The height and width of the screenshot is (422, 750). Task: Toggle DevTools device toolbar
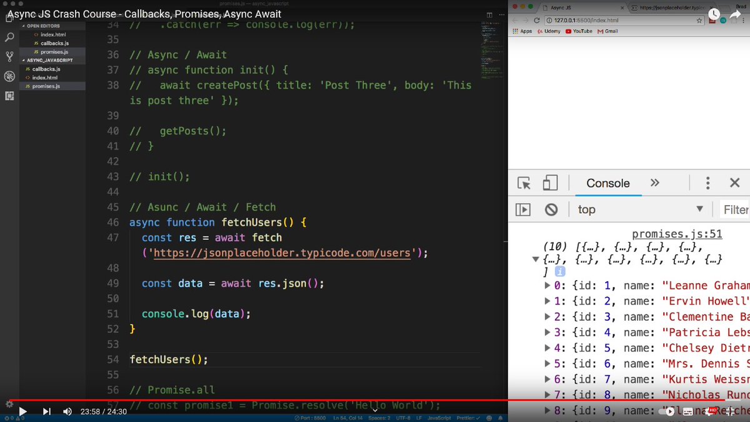coord(550,183)
